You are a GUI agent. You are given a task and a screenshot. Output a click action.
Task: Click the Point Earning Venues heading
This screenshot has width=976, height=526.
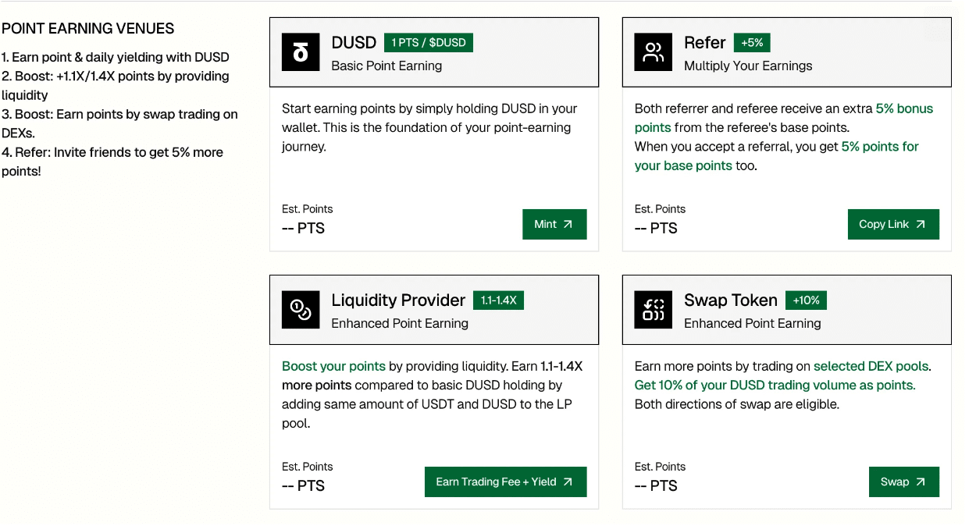[88, 29]
